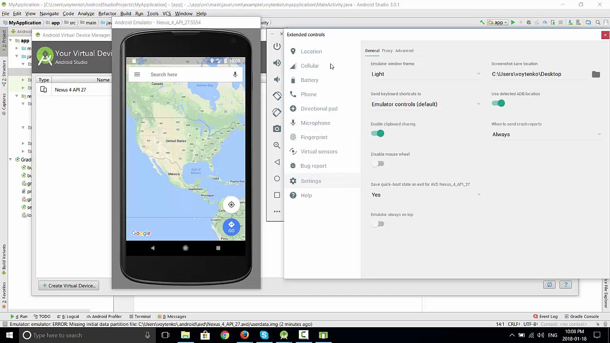610x343 pixels.
Task: Click the AVD Manager help question button
Action: click(566, 285)
